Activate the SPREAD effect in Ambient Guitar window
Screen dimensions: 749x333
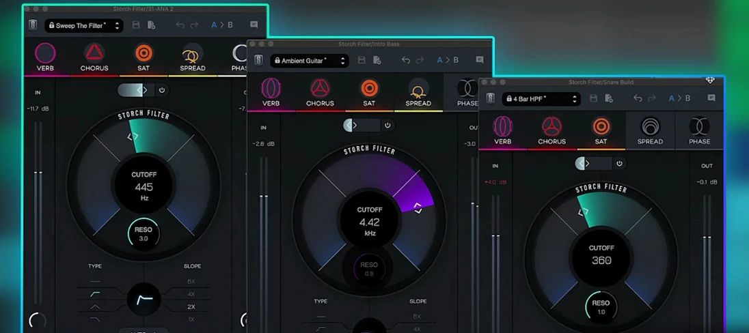click(418, 89)
